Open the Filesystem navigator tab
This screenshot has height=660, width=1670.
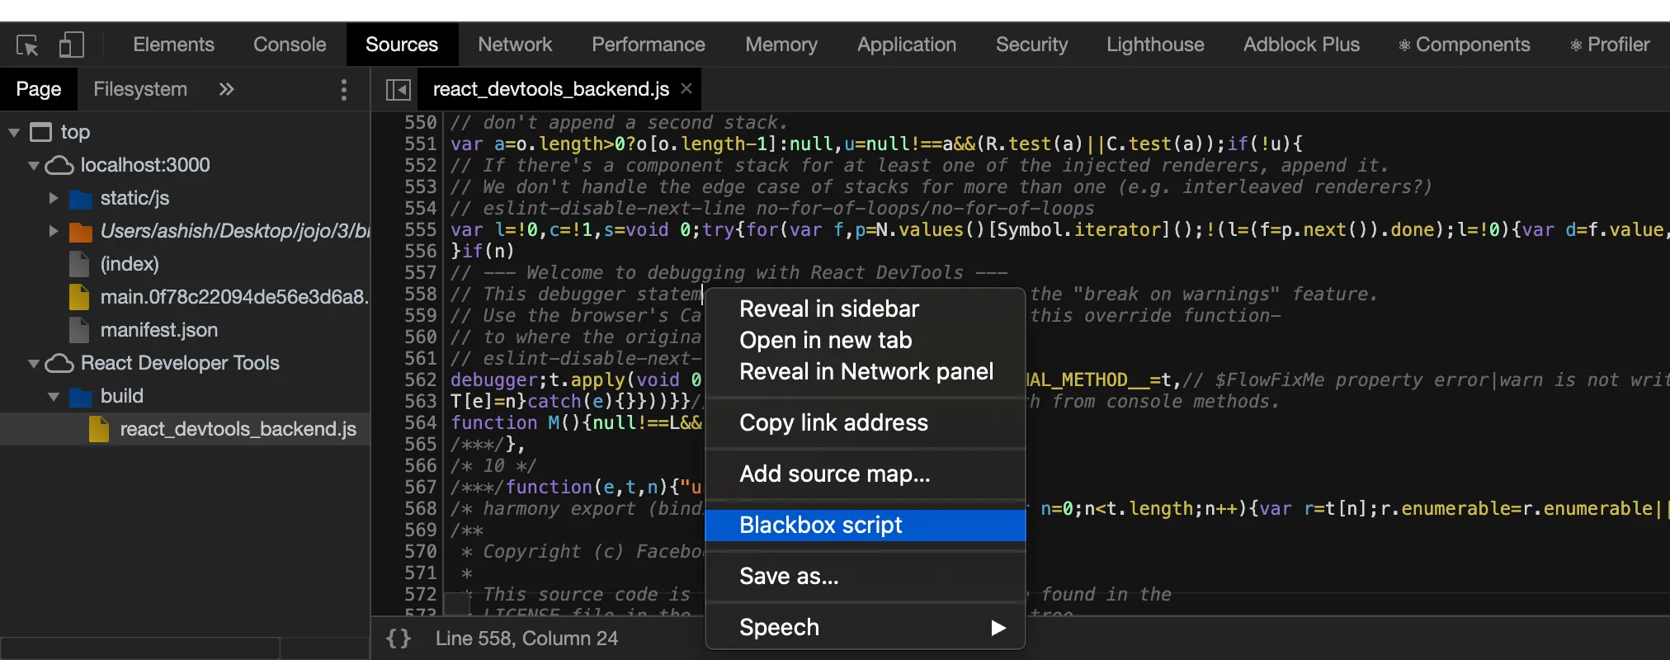click(140, 89)
